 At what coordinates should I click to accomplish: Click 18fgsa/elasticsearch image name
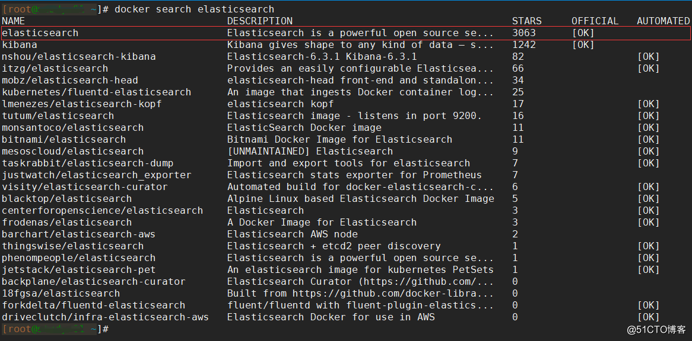[x=61, y=294]
